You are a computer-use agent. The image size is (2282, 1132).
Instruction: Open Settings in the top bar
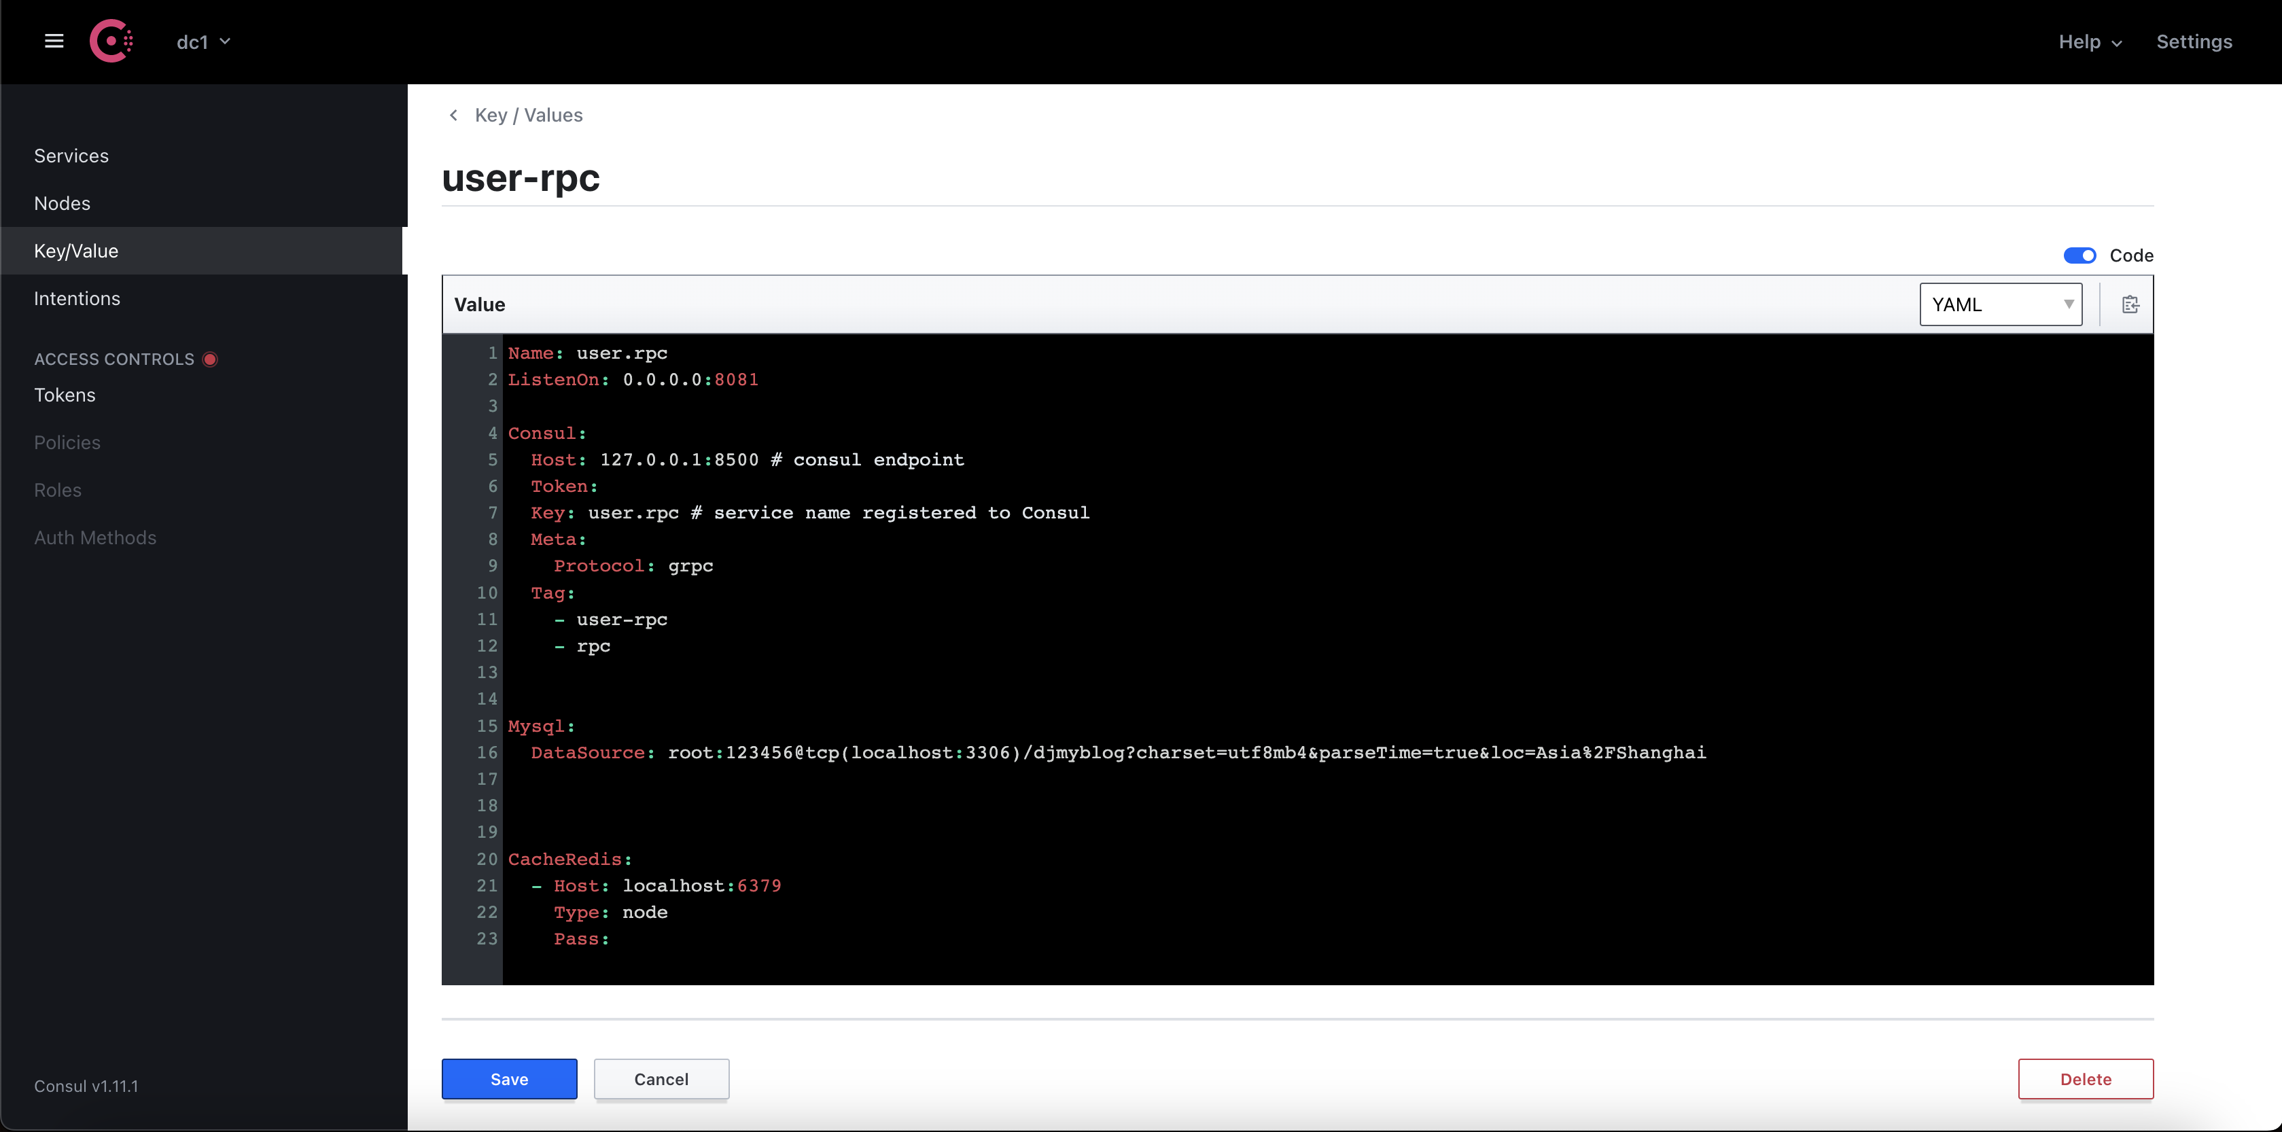[x=2194, y=41]
